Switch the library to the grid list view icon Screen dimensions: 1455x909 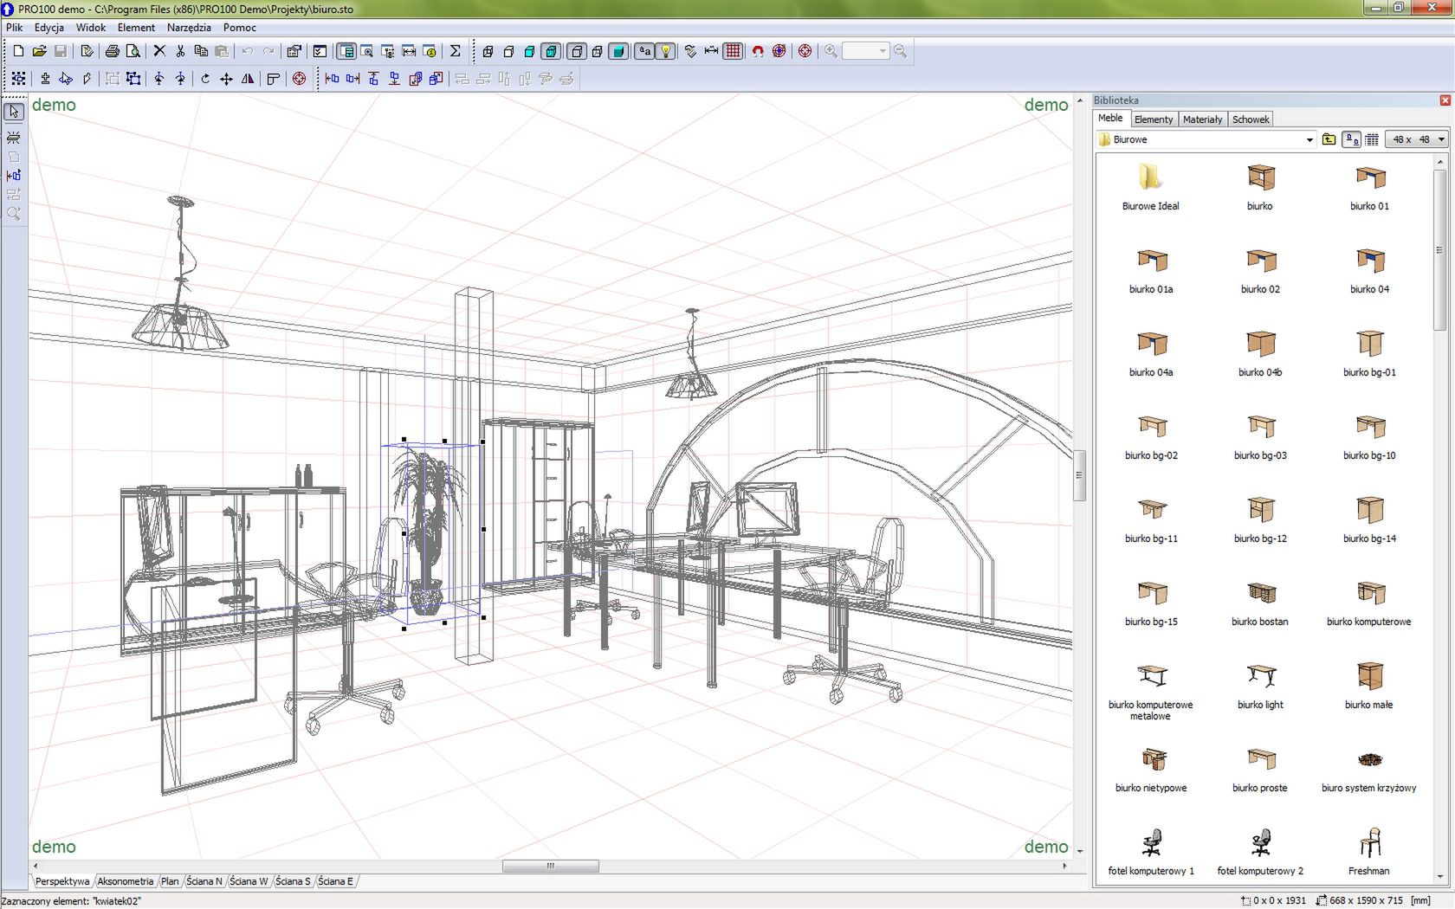pyautogui.click(x=1372, y=139)
